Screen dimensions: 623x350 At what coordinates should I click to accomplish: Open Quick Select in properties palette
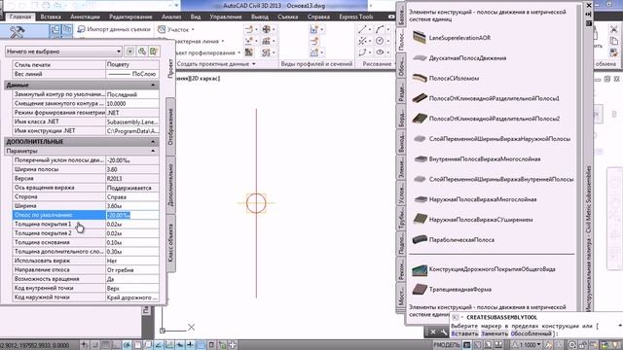154,52
